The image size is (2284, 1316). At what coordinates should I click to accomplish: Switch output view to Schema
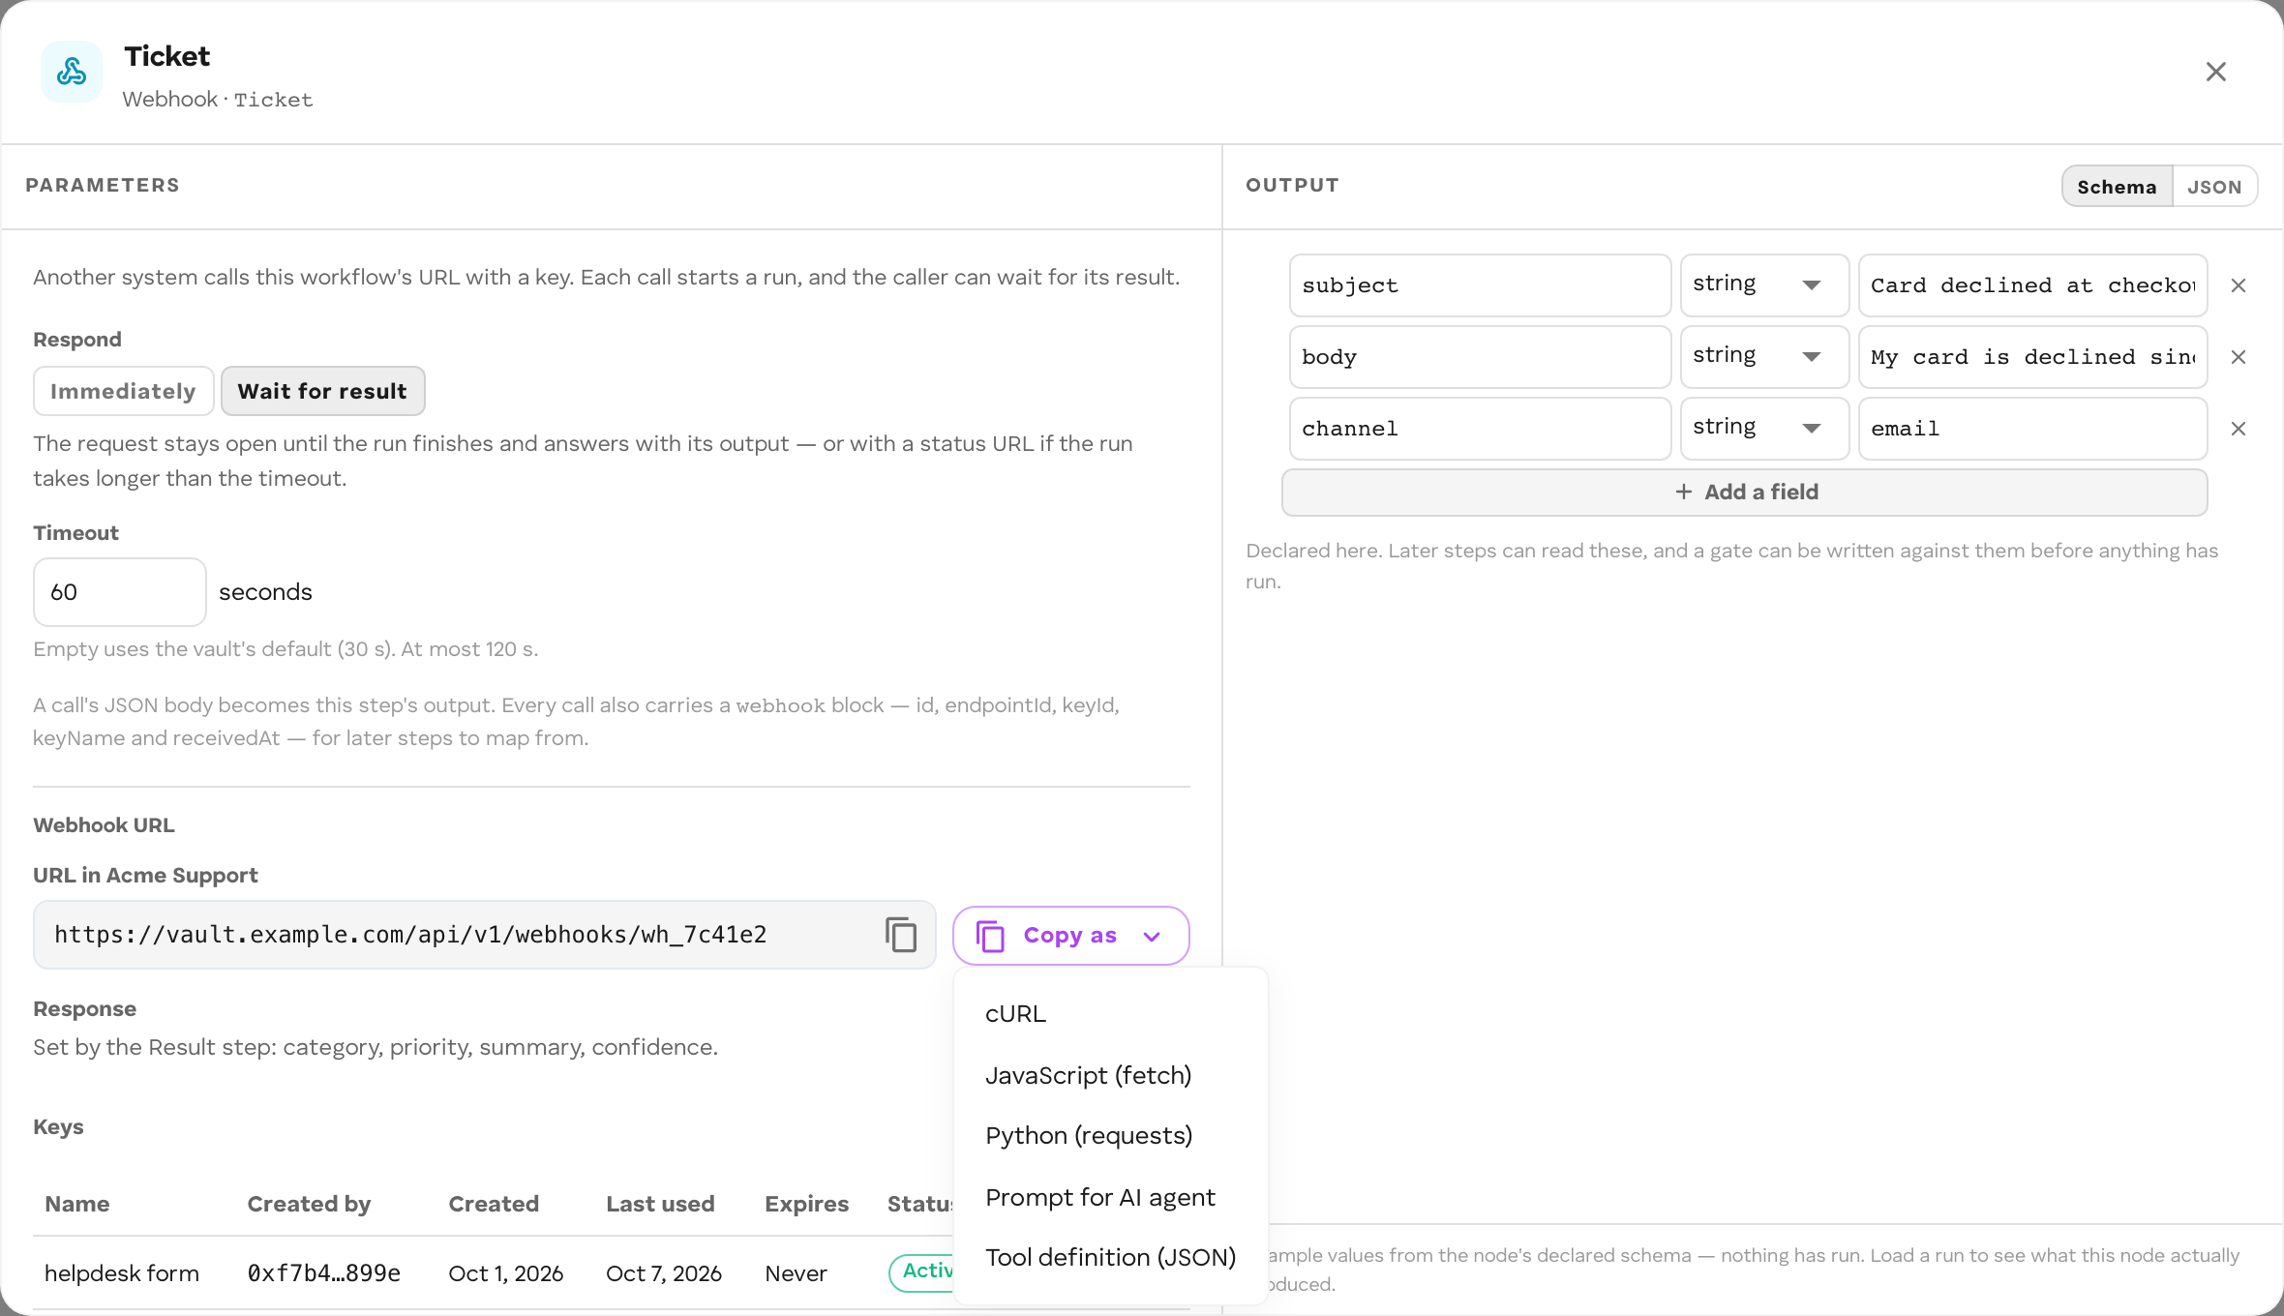(2117, 187)
